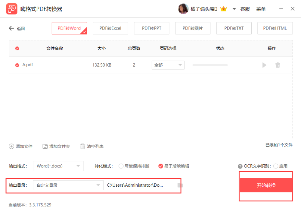Select 易于后续编辑 conversion mode

click(x=174, y=166)
